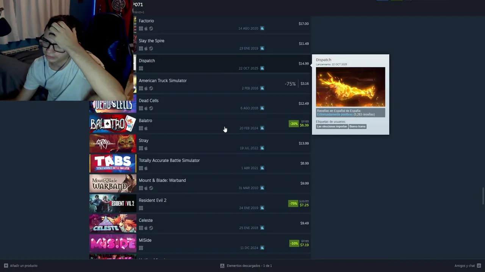
Task: Click the -10% MiSide discount price
Action: click(299, 243)
